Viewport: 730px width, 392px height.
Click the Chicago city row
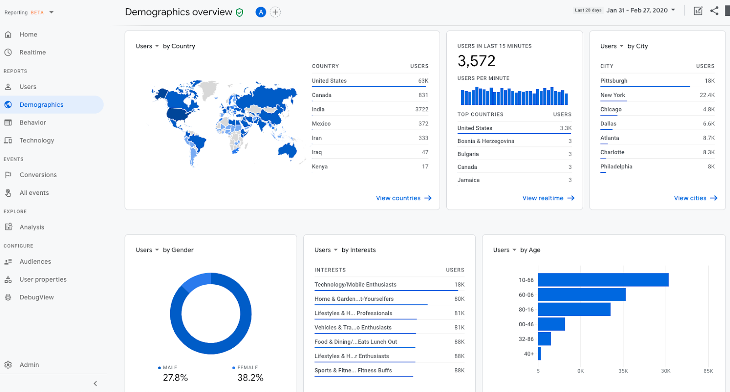[657, 110]
